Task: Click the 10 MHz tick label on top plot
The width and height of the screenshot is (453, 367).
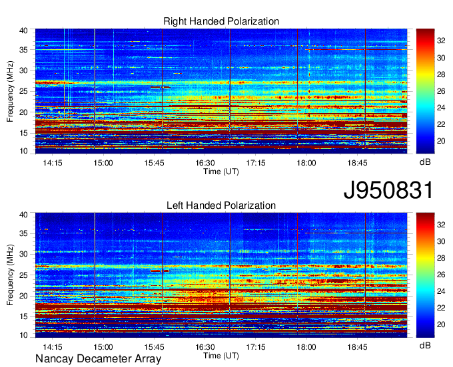Action: pos(23,151)
